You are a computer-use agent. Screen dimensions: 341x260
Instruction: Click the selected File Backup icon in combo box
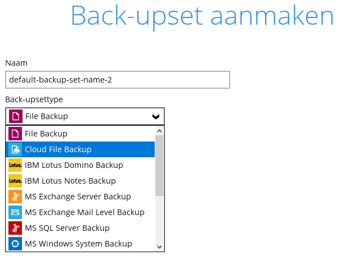click(x=16, y=116)
